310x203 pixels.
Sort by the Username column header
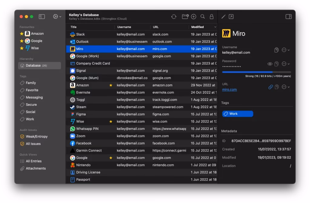coord(124,27)
